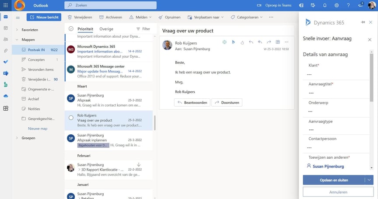378x199 pixels.
Task: Close the Snelle invoer: Aanvraag form
Action: tap(370, 39)
